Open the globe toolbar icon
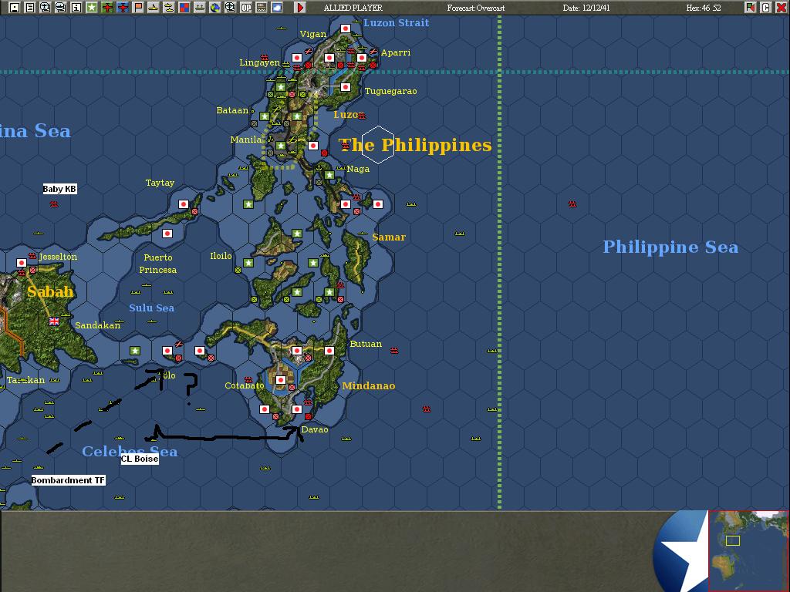The width and height of the screenshot is (790, 592). tap(215, 8)
